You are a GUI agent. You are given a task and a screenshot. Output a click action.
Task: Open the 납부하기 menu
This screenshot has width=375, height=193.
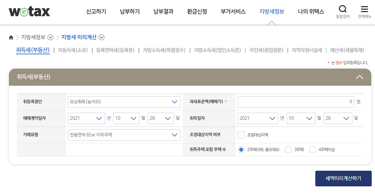click(130, 12)
